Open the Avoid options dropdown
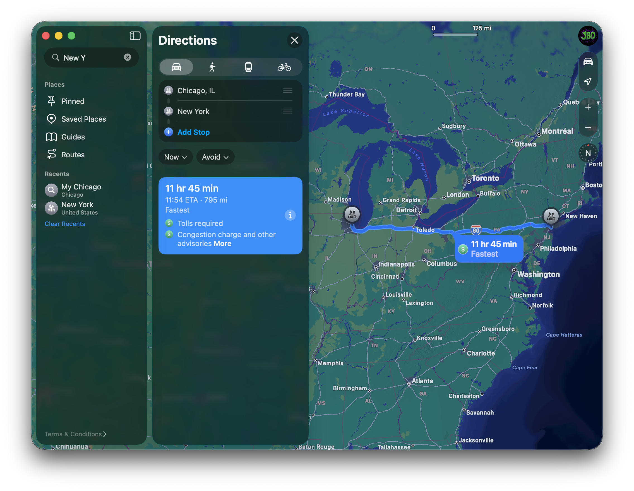 pyautogui.click(x=215, y=157)
